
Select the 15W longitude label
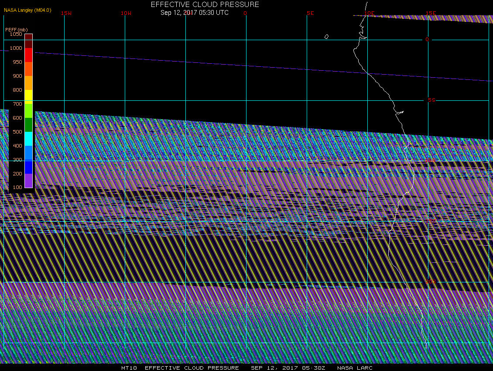66,13
